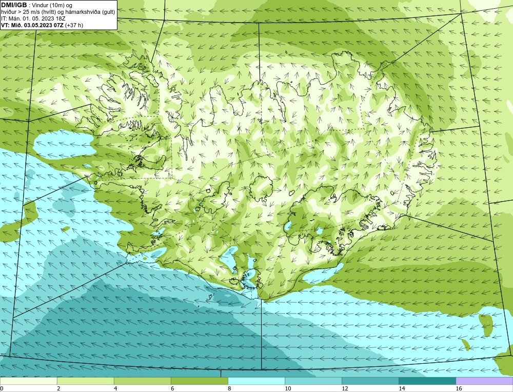
Task: Click the legend label '8'
Action: (229, 388)
